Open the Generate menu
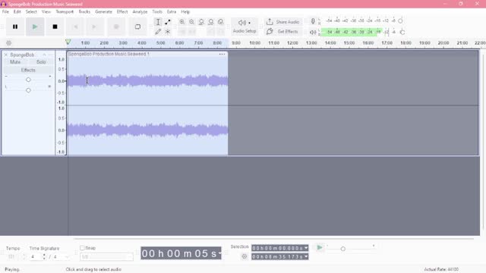This screenshot has height=273, width=486. (103, 12)
